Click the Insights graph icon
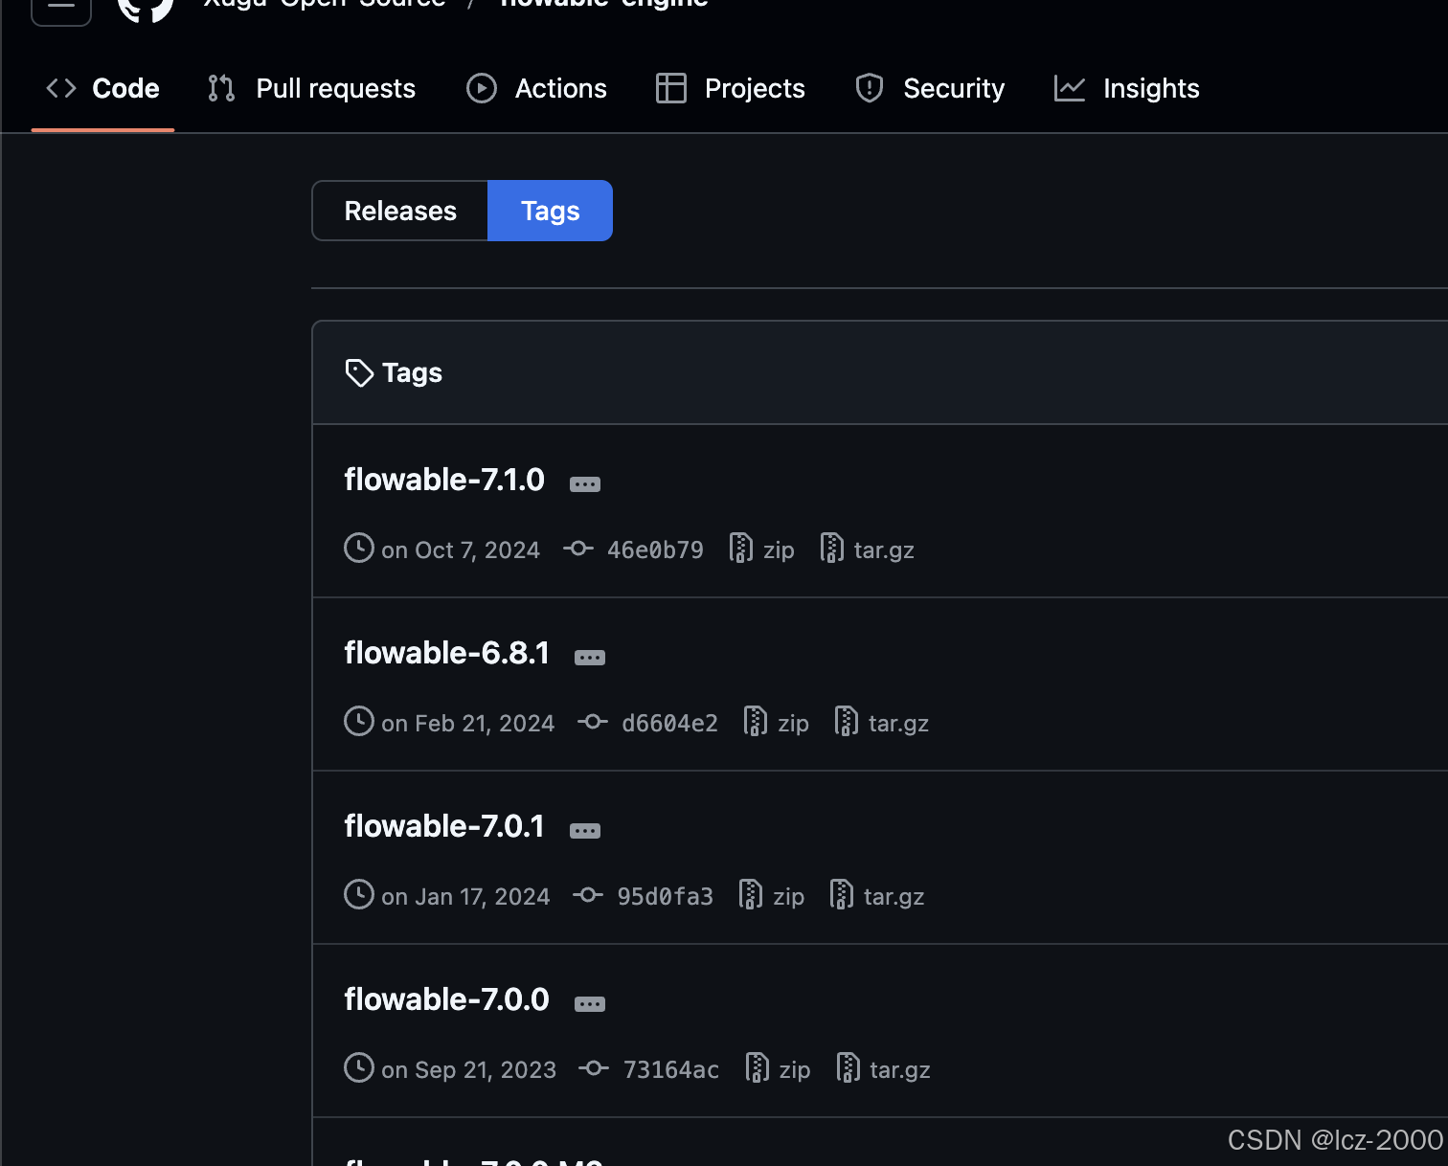Screen dimensions: 1448x1166 coord(1070,88)
